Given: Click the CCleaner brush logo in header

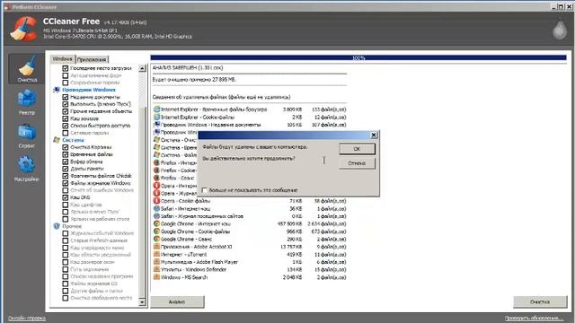Looking at the screenshot, I should pos(23,29).
